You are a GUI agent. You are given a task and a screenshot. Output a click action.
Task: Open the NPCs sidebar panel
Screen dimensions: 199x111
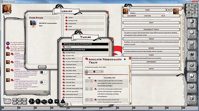coord(191,55)
